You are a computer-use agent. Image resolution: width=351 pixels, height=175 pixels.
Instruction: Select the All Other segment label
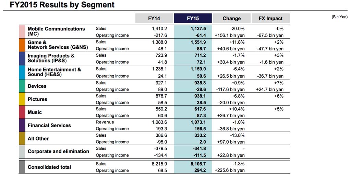(38, 138)
